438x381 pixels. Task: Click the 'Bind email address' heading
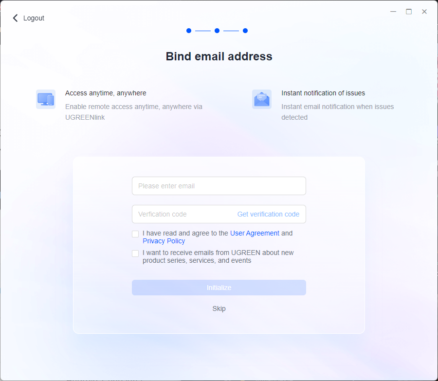(219, 56)
